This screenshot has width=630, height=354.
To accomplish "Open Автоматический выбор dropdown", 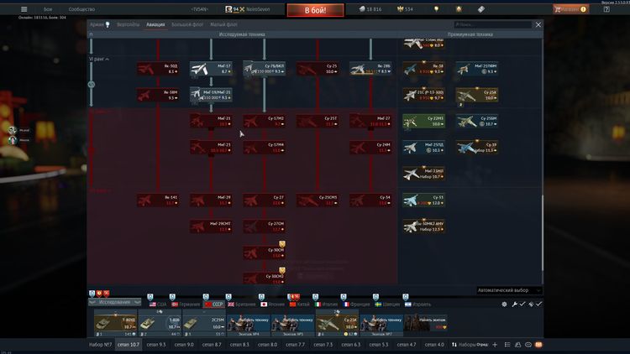I will click(x=509, y=290).
